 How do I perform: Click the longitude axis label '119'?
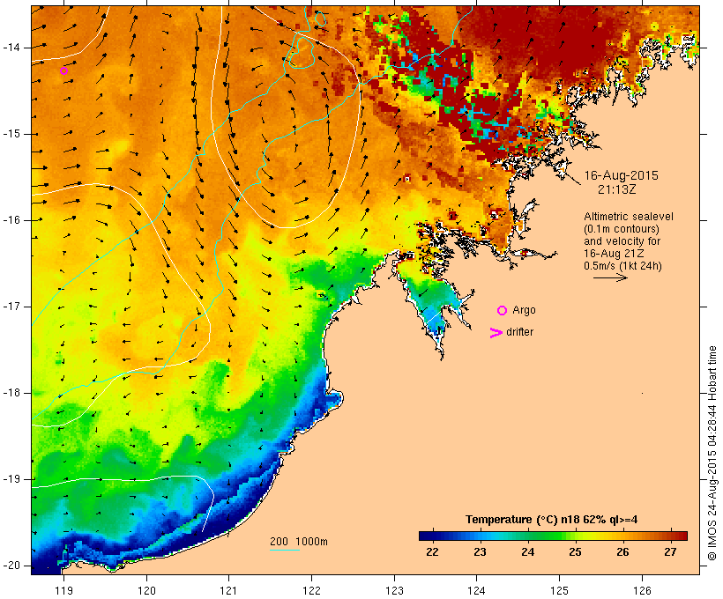63,590
